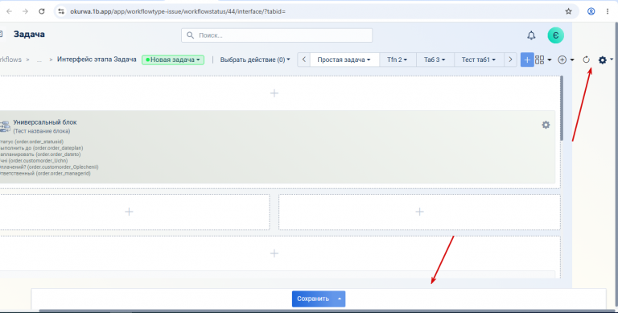Open browser profile icon
The image size is (618, 313).
[x=591, y=11]
